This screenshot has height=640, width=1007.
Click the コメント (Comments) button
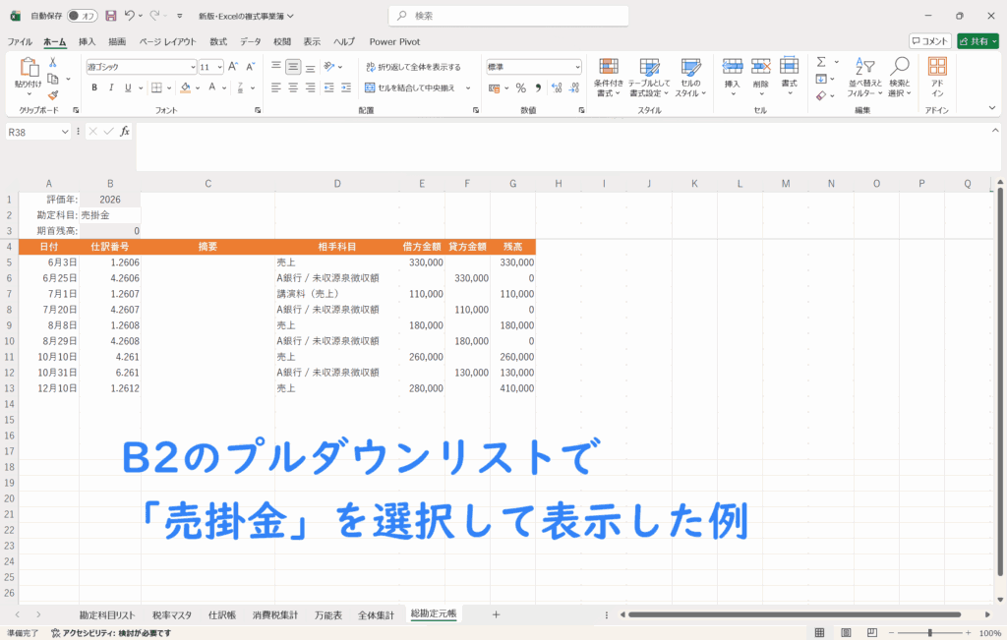929,41
